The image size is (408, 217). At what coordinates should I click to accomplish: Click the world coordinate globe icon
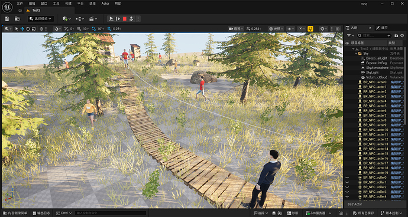41,29
